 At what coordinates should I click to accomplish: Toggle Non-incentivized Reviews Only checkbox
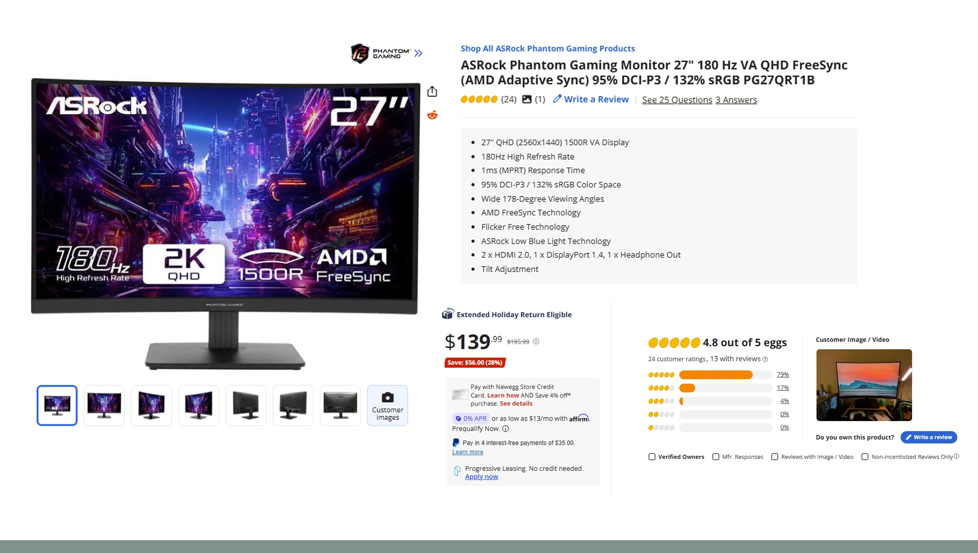(x=865, y=457)
